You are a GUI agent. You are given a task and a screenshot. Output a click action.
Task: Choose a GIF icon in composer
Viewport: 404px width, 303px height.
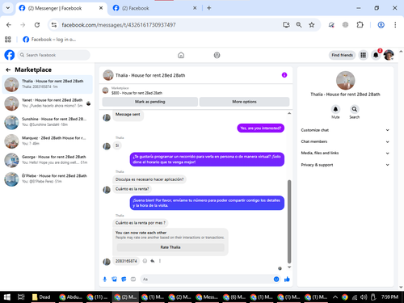pos(133,280)
